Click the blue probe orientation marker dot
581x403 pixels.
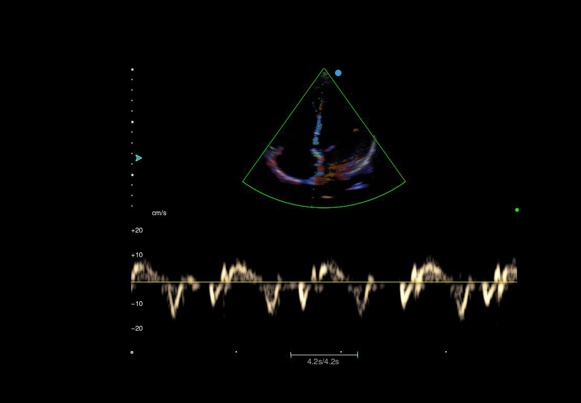pos(338,73)
